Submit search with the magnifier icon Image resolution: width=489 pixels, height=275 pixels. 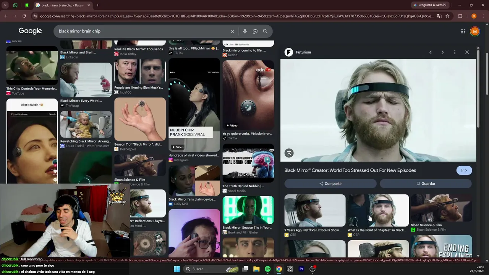[x=265, y=31]
